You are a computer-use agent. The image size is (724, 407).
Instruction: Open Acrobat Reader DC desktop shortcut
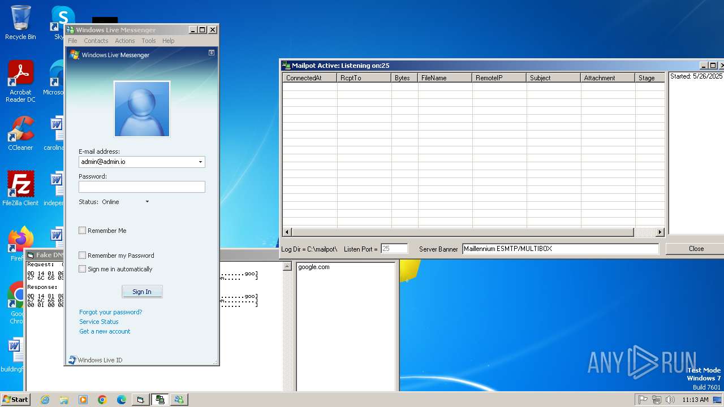(20, 81)
